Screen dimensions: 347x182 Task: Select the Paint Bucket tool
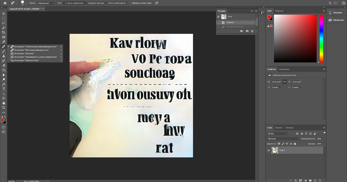click(4, 70)
